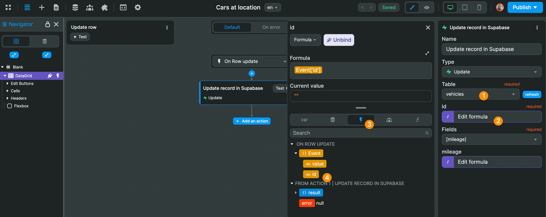
Task: Select tablet viewport icon
Action: tap(465, 7)
